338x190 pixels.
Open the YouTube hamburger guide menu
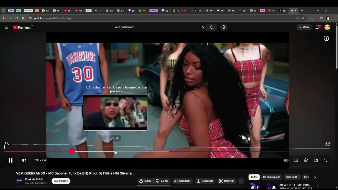click(x=6, y=27)
